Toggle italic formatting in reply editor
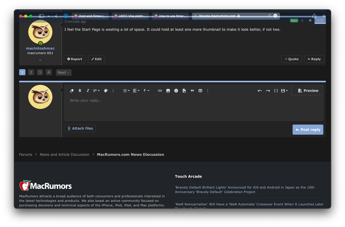Image resolution: width=345 pixels, height=227 pixels. pos(88,91)
